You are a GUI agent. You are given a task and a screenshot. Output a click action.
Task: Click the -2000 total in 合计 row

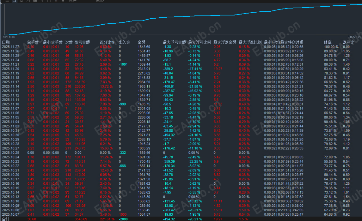[123, 219]
